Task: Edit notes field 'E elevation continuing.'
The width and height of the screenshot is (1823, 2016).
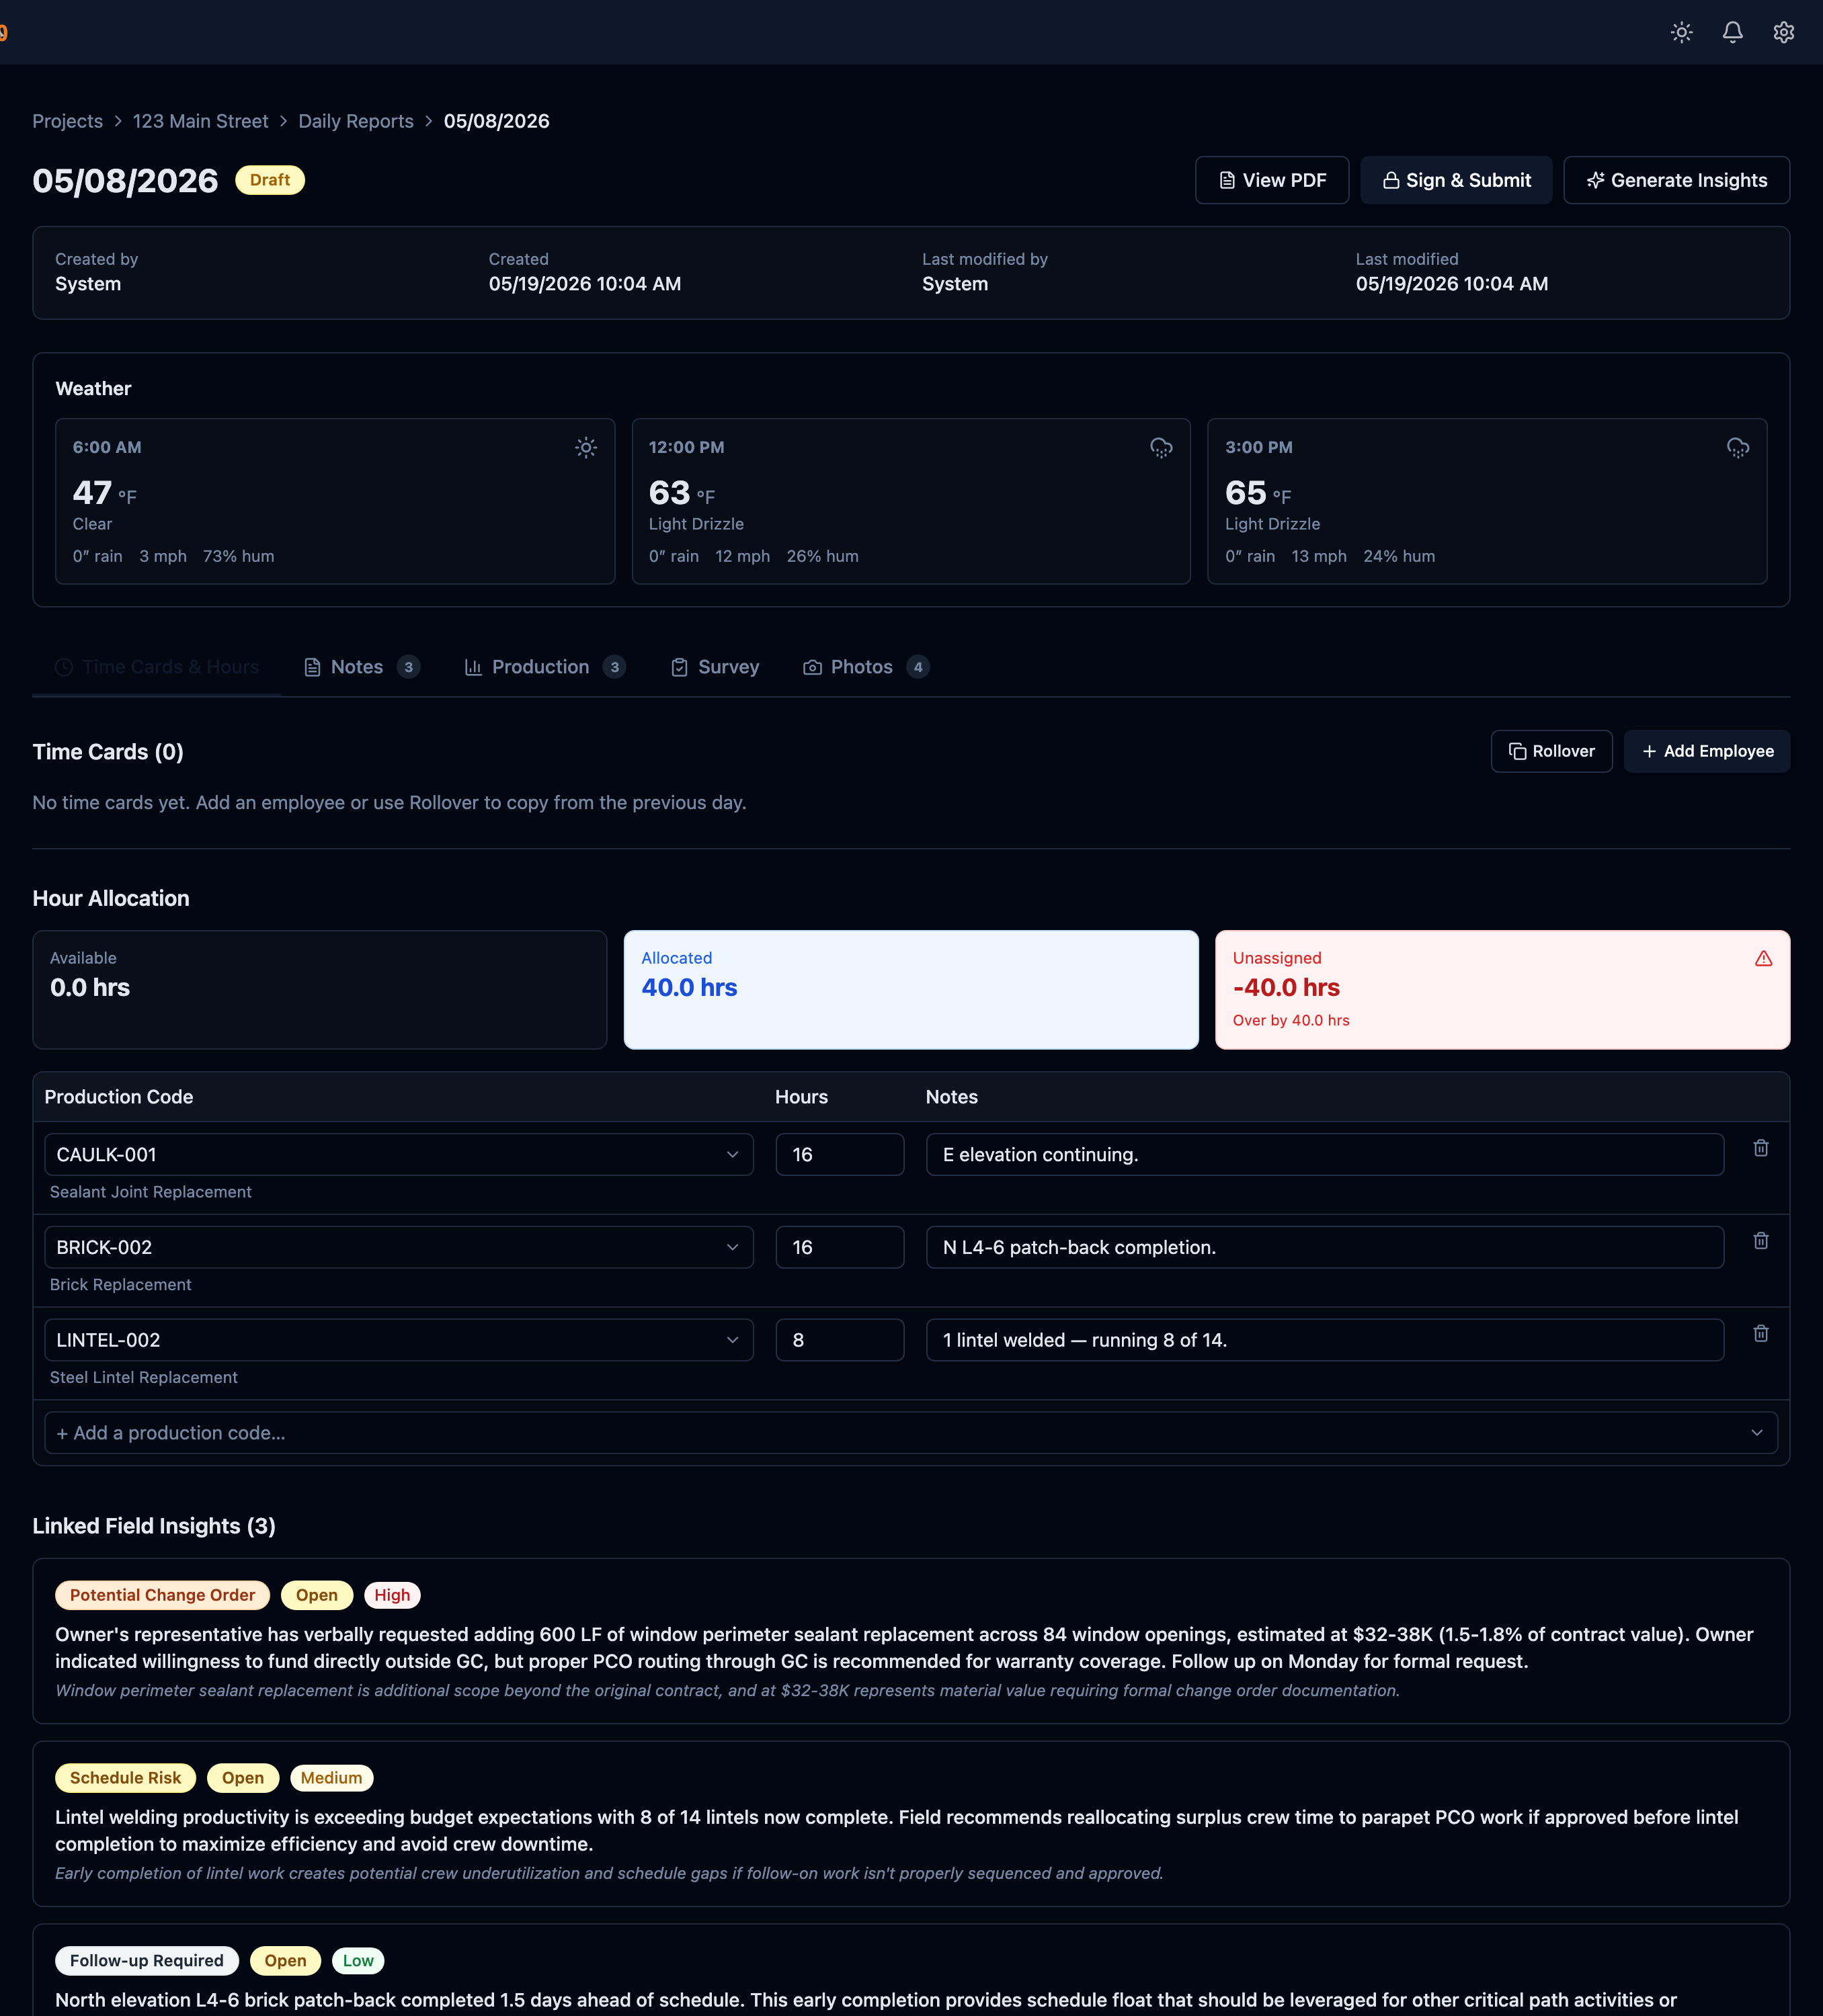Action: [1325, 1154]
